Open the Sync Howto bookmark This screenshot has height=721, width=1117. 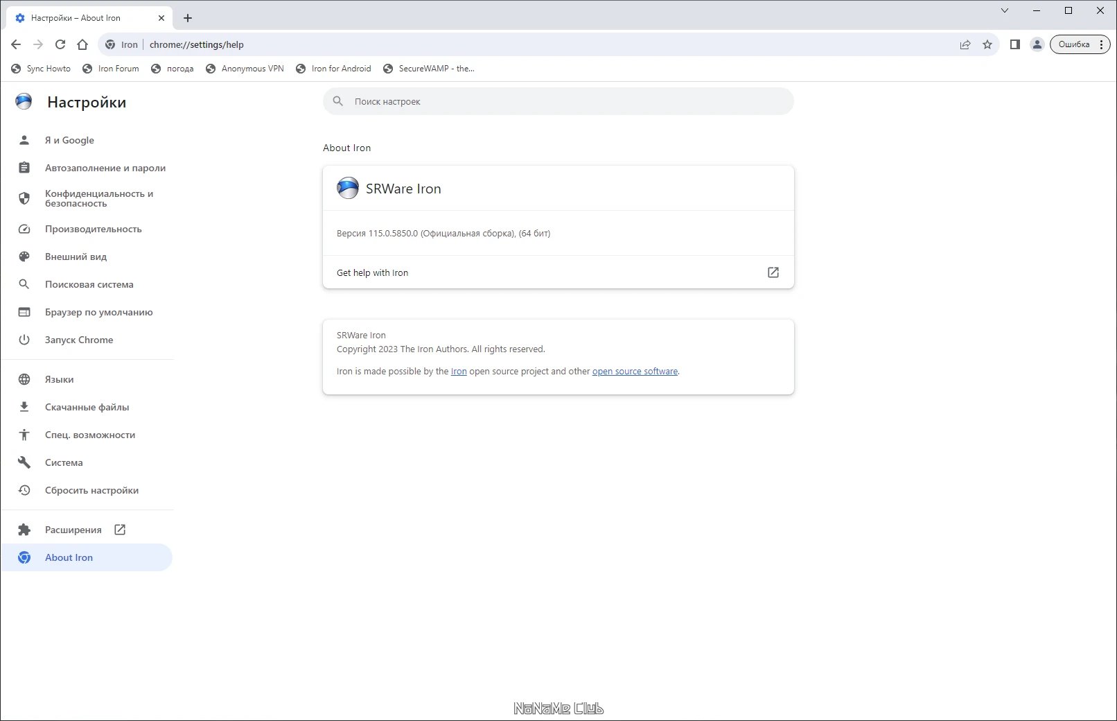(x=41, y=69)
